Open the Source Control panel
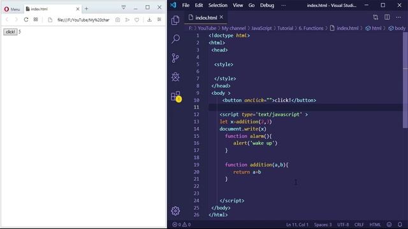This screenshot has height=229, width=408. tap(175, 58)
